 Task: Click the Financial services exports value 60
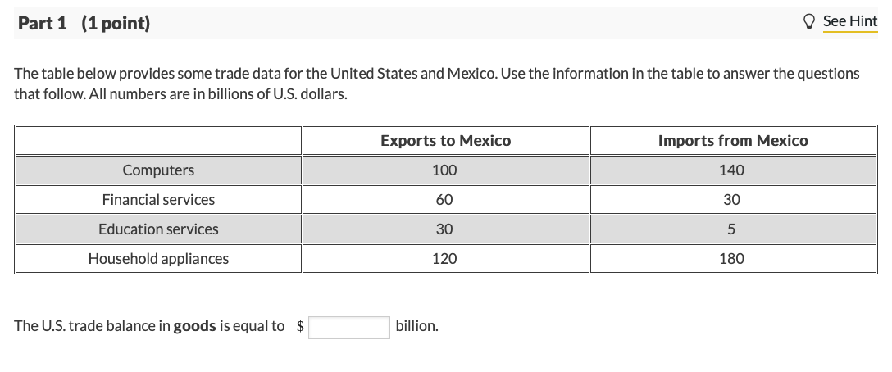tap(444, 200)
